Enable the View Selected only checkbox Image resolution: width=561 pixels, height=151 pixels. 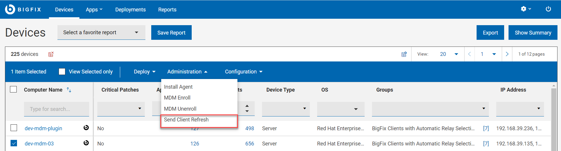point(62,72)
